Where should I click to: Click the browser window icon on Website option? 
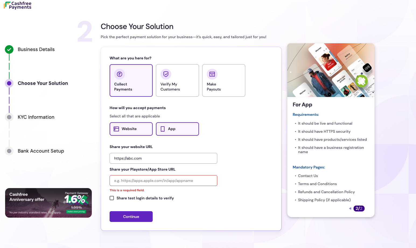[x=116, y=129]
